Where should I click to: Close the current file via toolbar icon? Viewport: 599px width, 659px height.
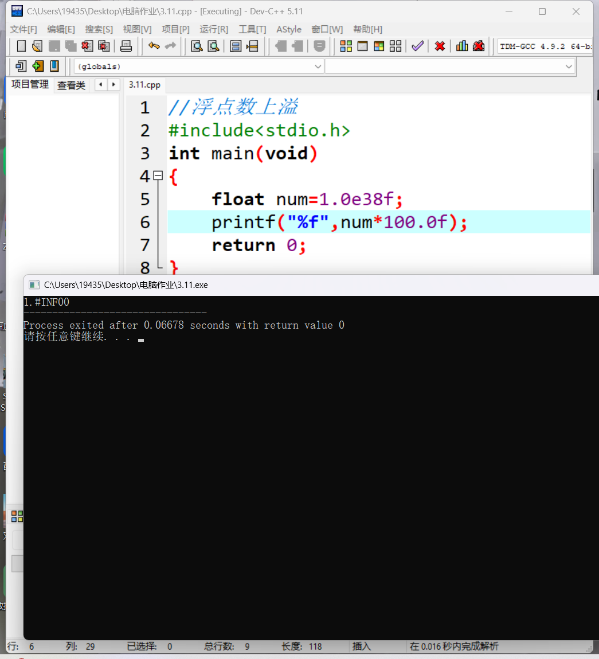87,46
